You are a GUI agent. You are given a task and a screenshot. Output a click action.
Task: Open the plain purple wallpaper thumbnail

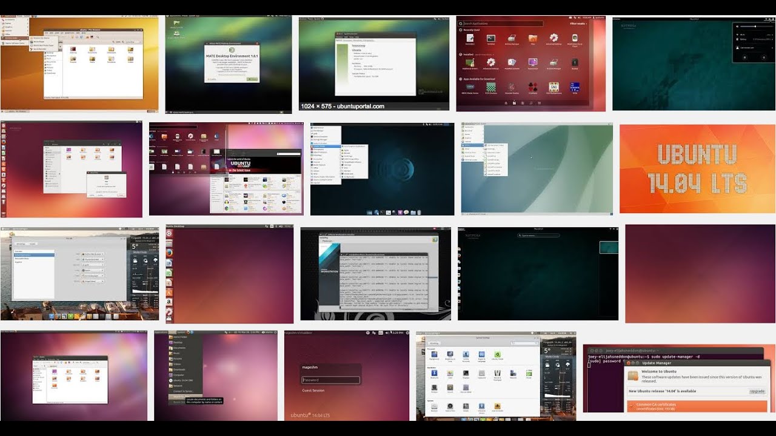tap(700, 274)
